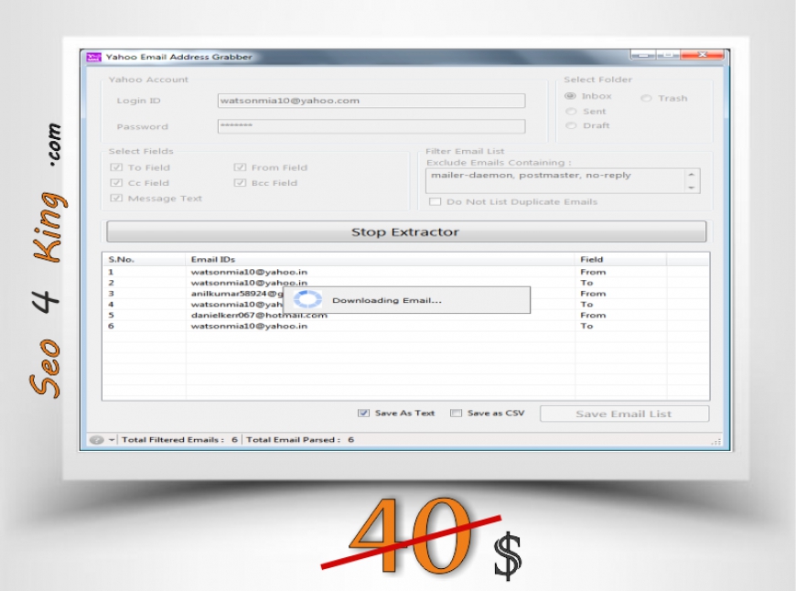Click the Save Email List button
Image resolution: width=796 pixels, height=591 pixels.
624,414
